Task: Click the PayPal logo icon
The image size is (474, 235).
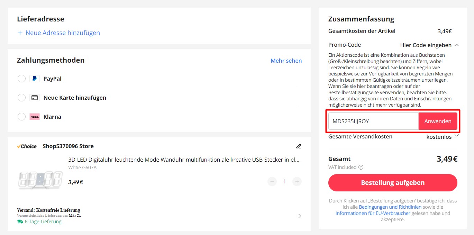Action: pos(35,79)
